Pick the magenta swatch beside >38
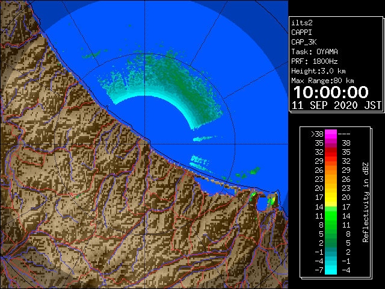 pyautogui.click(x=331, y=134)
